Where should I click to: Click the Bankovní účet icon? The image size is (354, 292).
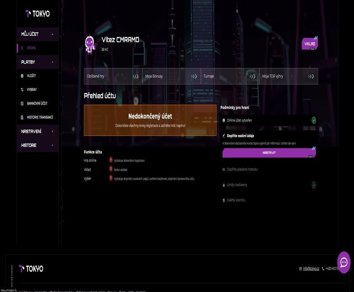tap(22, 103)
